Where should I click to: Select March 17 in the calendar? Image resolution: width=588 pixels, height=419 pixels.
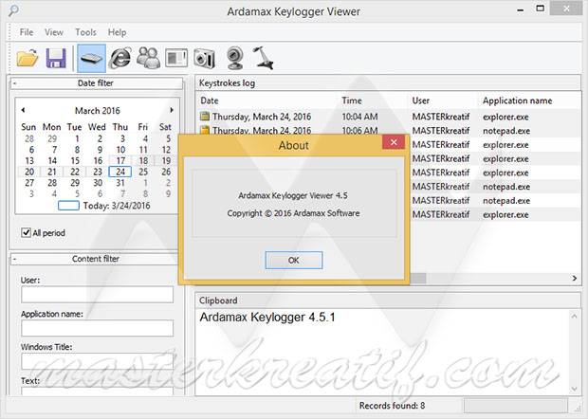120,161
